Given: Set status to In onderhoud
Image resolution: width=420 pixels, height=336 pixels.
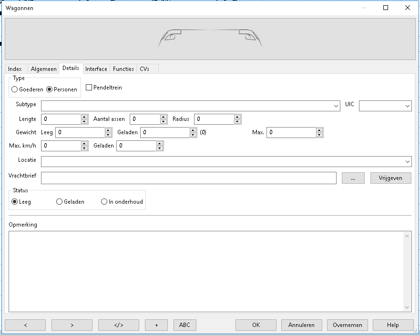Looking at the screenshot, I should coord(104,202).
